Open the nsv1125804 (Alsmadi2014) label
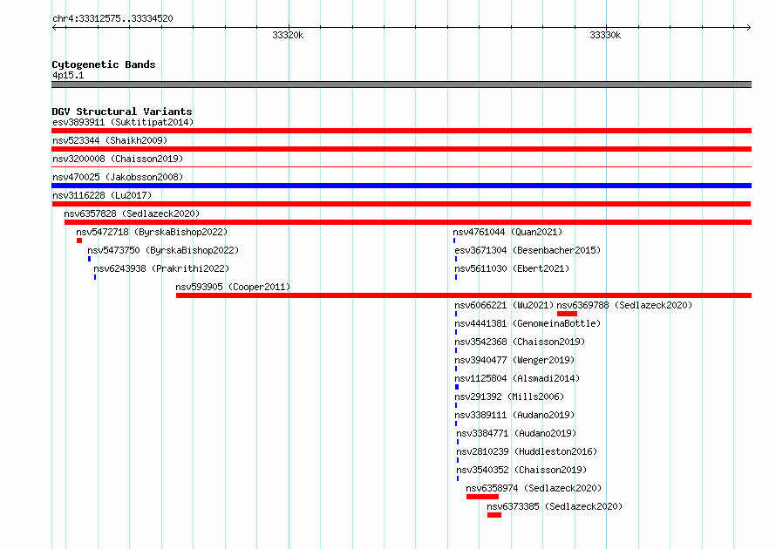 [517, 378]
